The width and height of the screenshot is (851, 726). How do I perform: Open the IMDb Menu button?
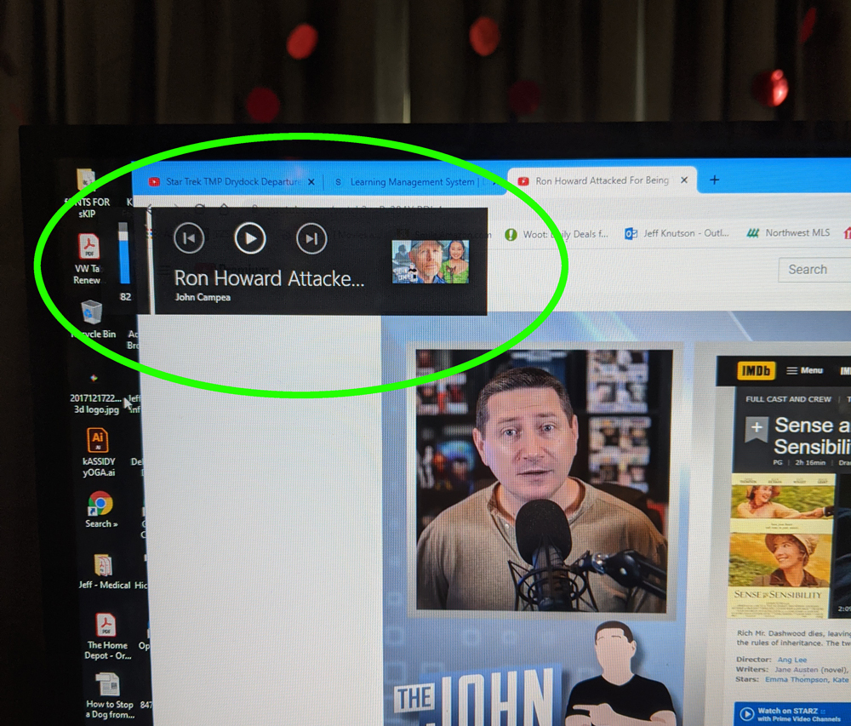804,370
